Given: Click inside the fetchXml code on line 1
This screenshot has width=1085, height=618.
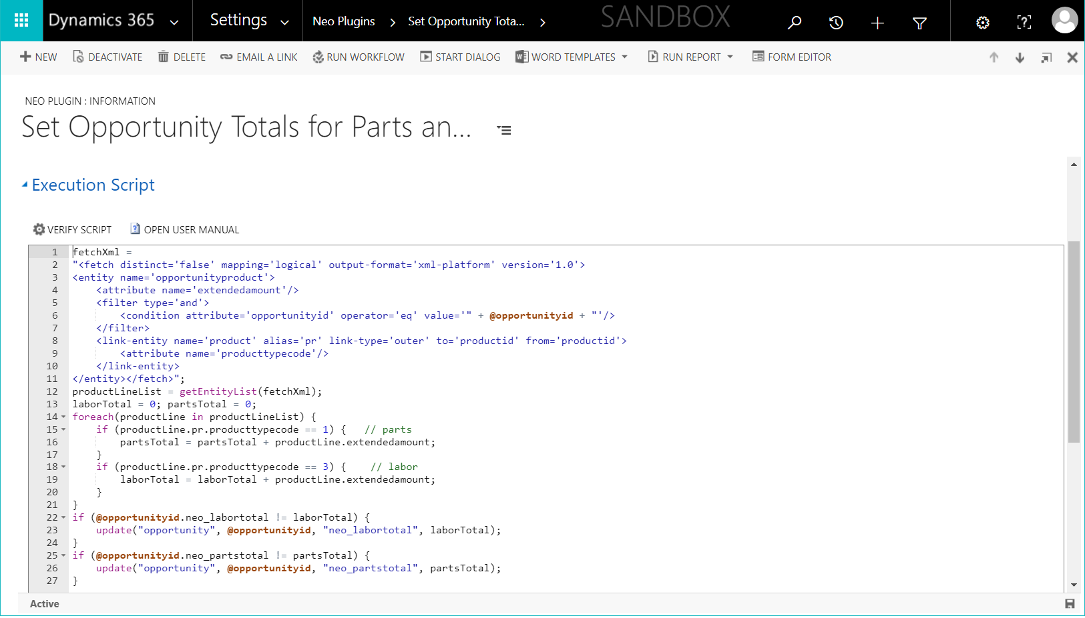Looking at the screenshot, I should point(96,252).
